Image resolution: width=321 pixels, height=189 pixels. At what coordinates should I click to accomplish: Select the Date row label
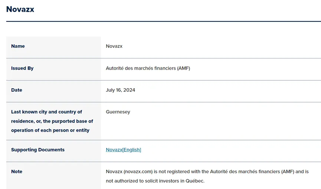click(17, 90)
